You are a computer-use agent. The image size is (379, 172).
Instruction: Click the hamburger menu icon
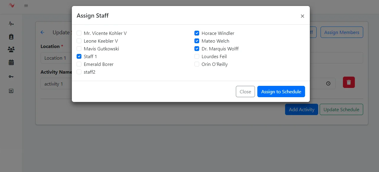[x=26, y=6]
